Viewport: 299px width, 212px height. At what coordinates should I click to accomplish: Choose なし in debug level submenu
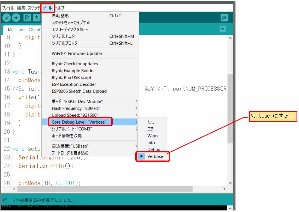(x=151, y=122)
